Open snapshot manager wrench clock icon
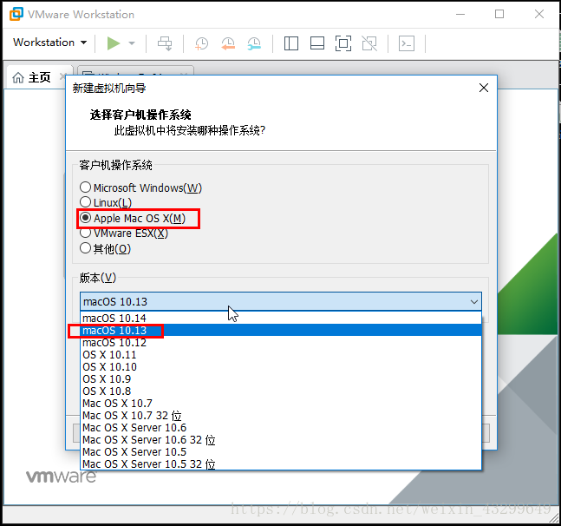This screenshot has height=526, width=561. pyautogui.click(x=254, y=43)
